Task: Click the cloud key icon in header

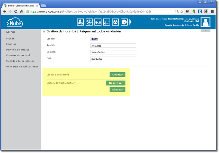Action: [107, 22]
